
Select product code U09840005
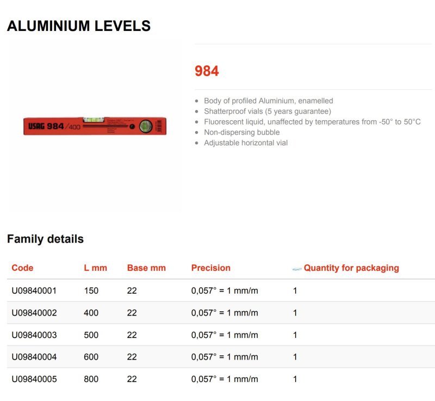point(34,379)
